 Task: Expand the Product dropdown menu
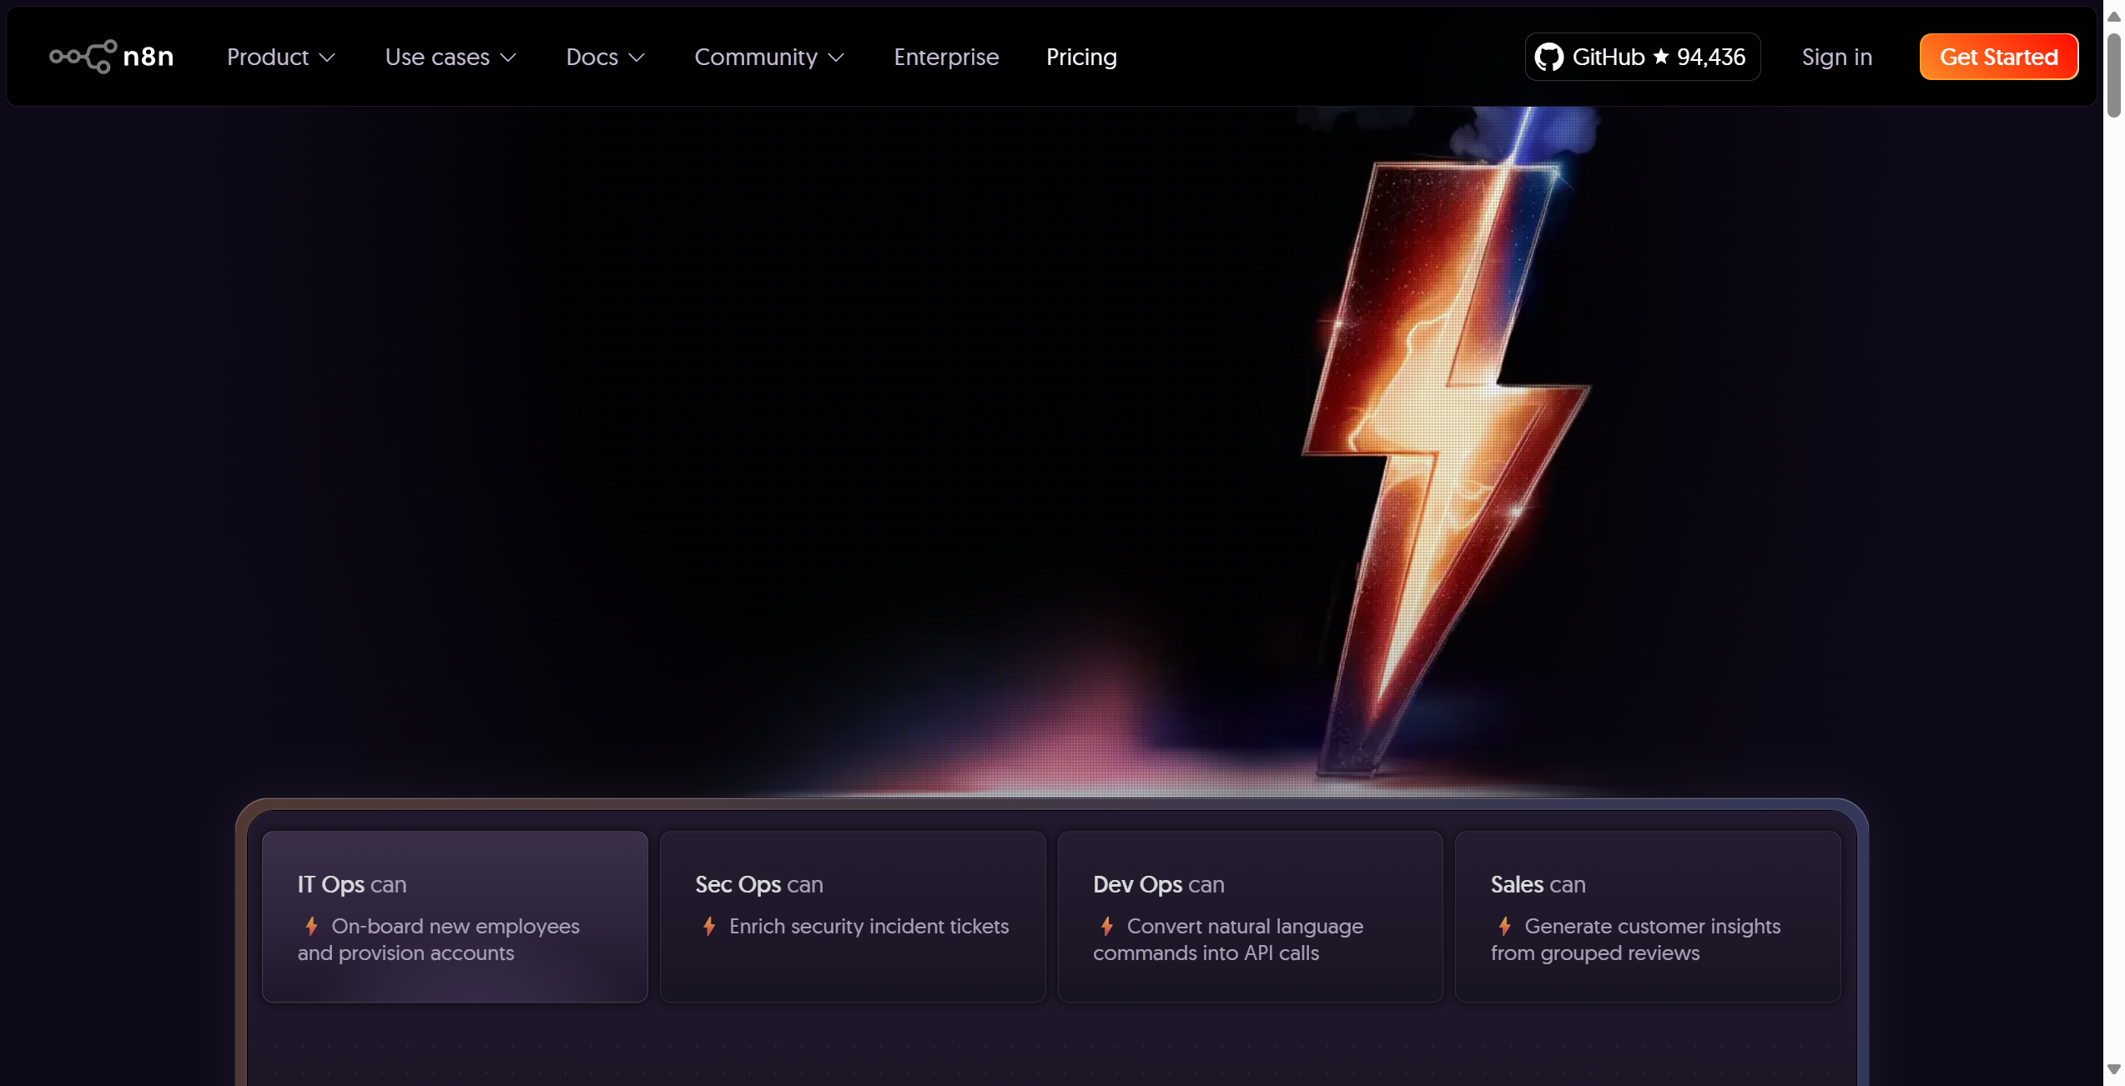point(280,57)
